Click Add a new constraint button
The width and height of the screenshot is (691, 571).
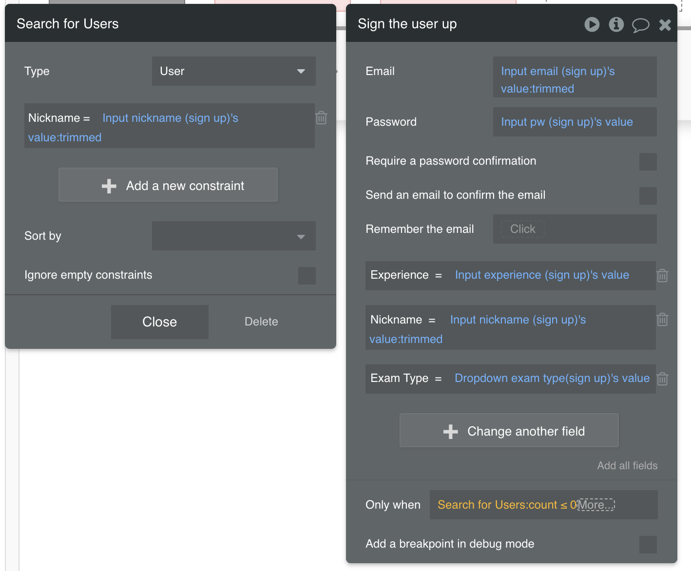click(x=168, y=185)
